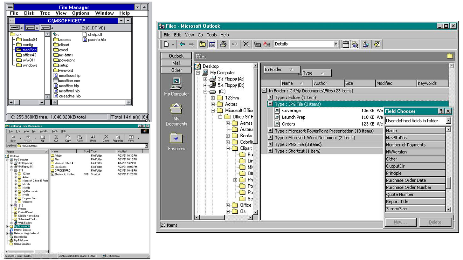Open the New item dropdown arrow in Outlook
463x260 pixels.
pyautogui.click(x=173, y=44)
